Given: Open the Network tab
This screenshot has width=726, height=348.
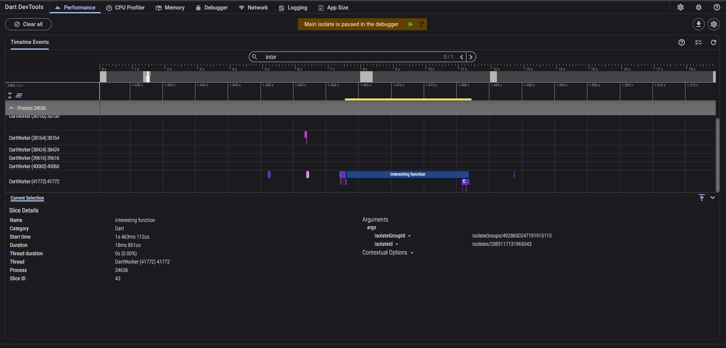Looking at the screenshot, I should [253, 8].
